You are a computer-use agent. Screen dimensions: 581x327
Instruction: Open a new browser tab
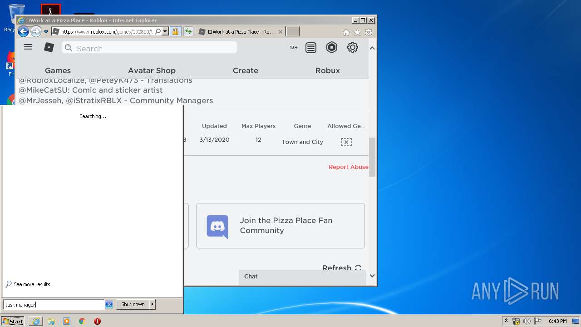pyautogui.click(x=292, y=32)
